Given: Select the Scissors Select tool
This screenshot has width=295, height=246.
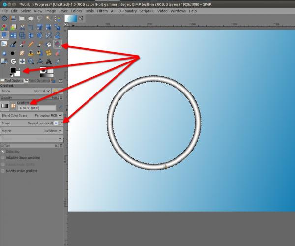Looking at the screenshot, I should (22, 27).
